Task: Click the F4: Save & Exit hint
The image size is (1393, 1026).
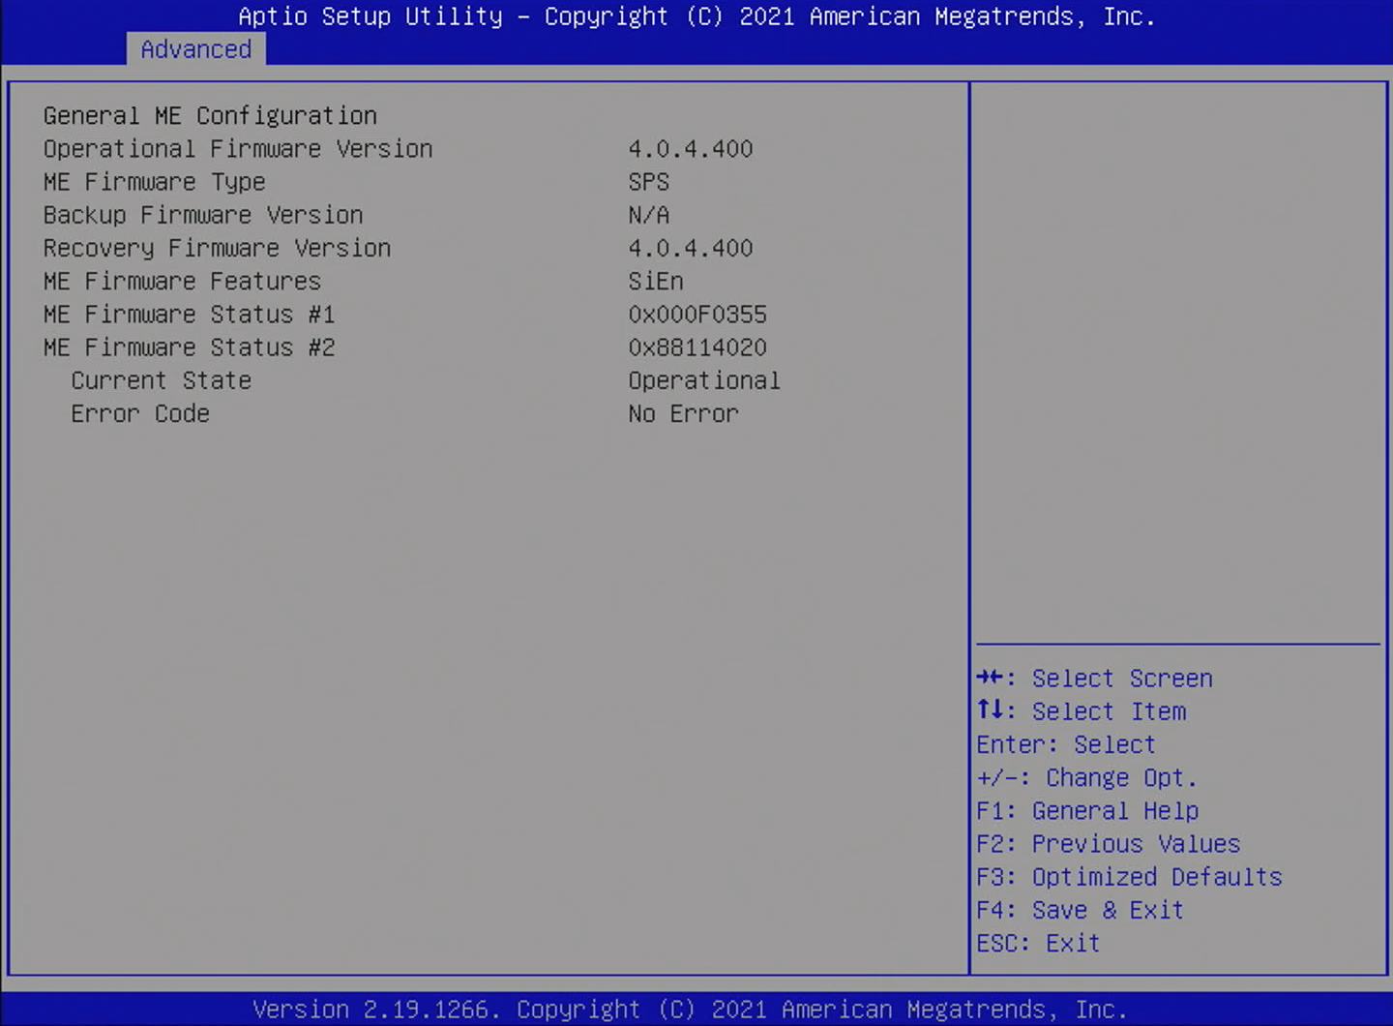Action: click(x=1080, y=910)
